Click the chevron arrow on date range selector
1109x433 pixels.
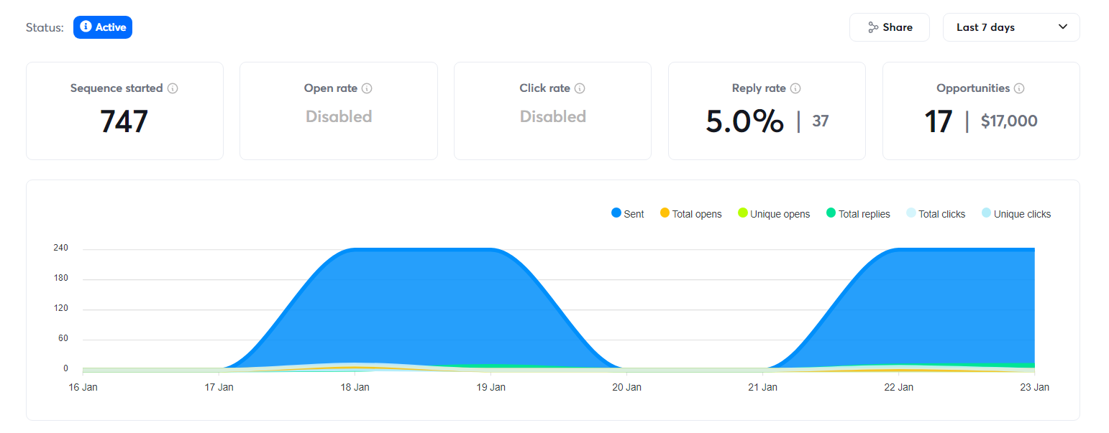pos(1063,27)
